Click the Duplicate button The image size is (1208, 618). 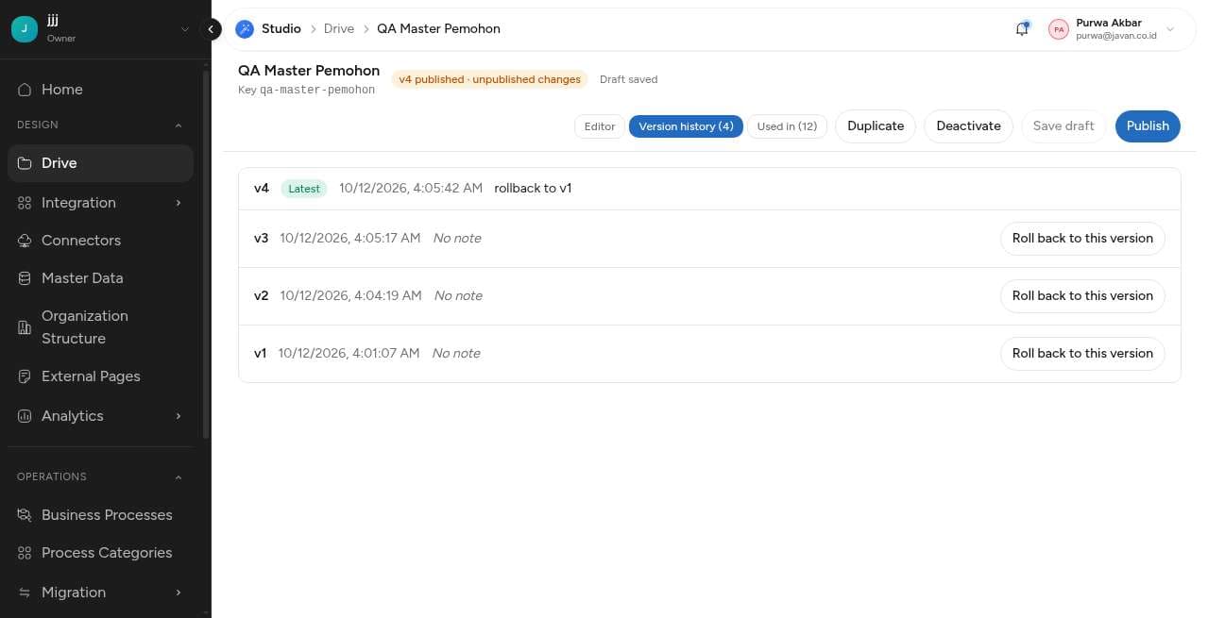pos(876,126)
